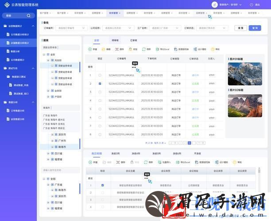Open 运营数据分析 in the sidebar

coord(18,119)
